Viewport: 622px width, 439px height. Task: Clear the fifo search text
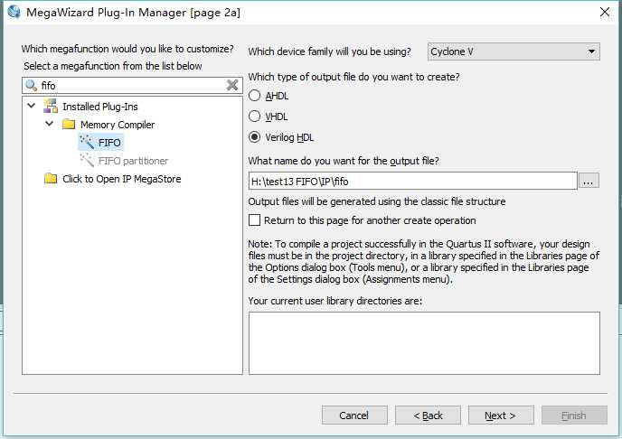pos(232,85)
